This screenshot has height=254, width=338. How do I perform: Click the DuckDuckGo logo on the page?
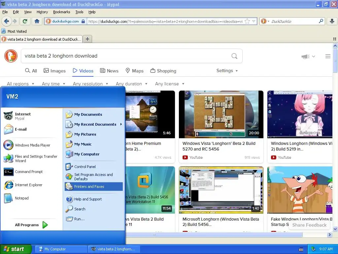pos(11,56)
